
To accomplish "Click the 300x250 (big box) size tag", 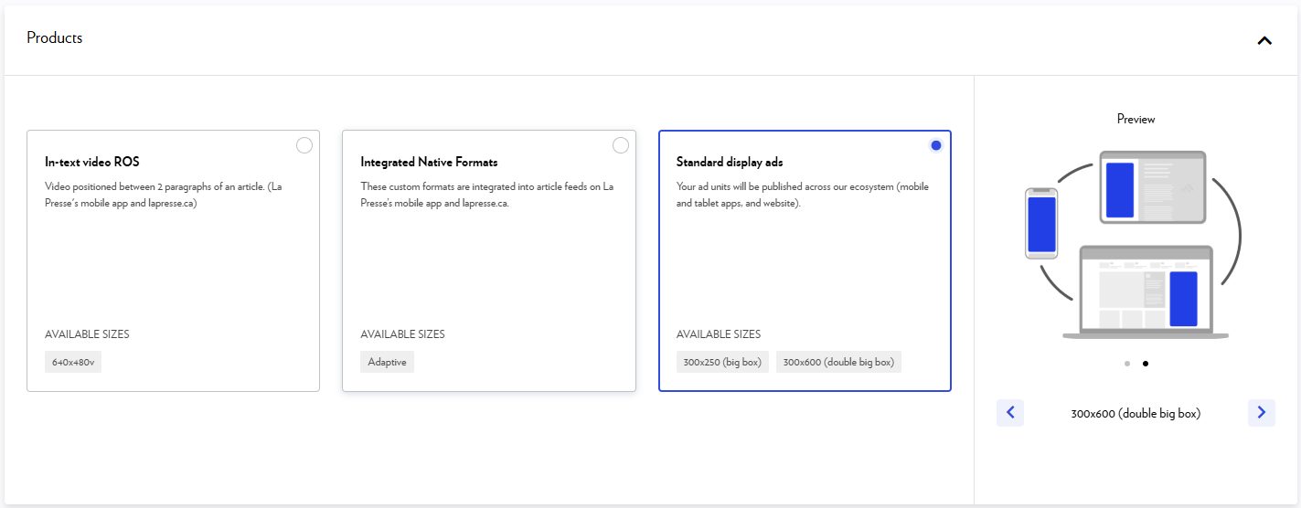I will [722, 362].
